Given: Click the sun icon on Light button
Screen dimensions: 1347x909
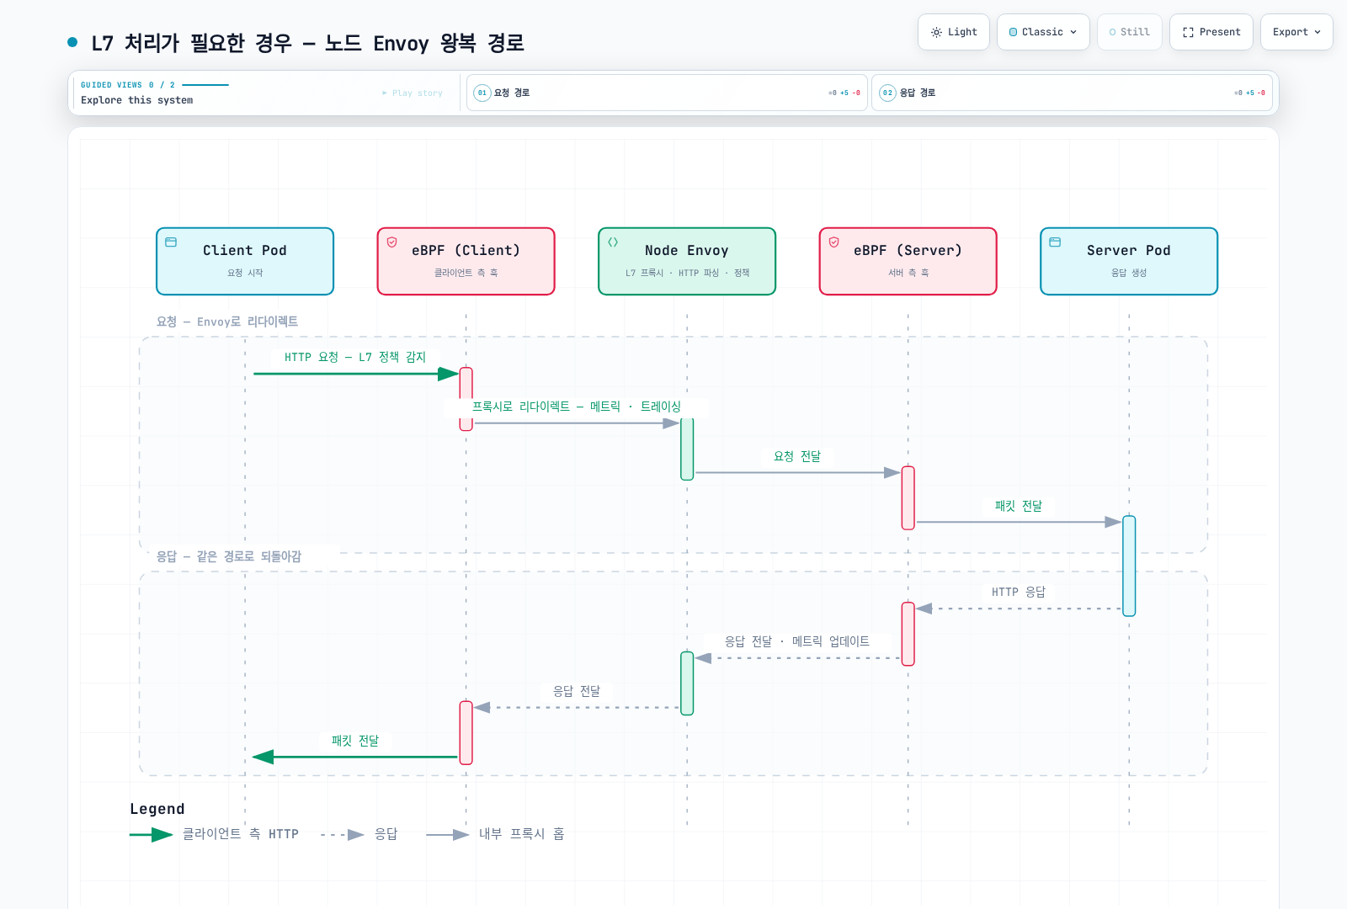Looking at the screenshot, I should (x=936, y=32).
